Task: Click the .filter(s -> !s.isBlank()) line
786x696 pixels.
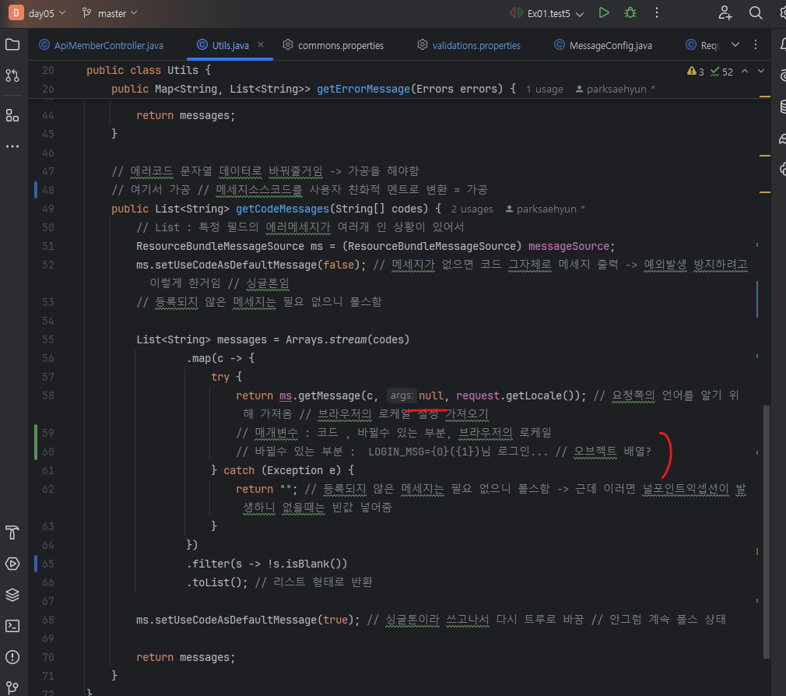Action: tap(267, 564)
